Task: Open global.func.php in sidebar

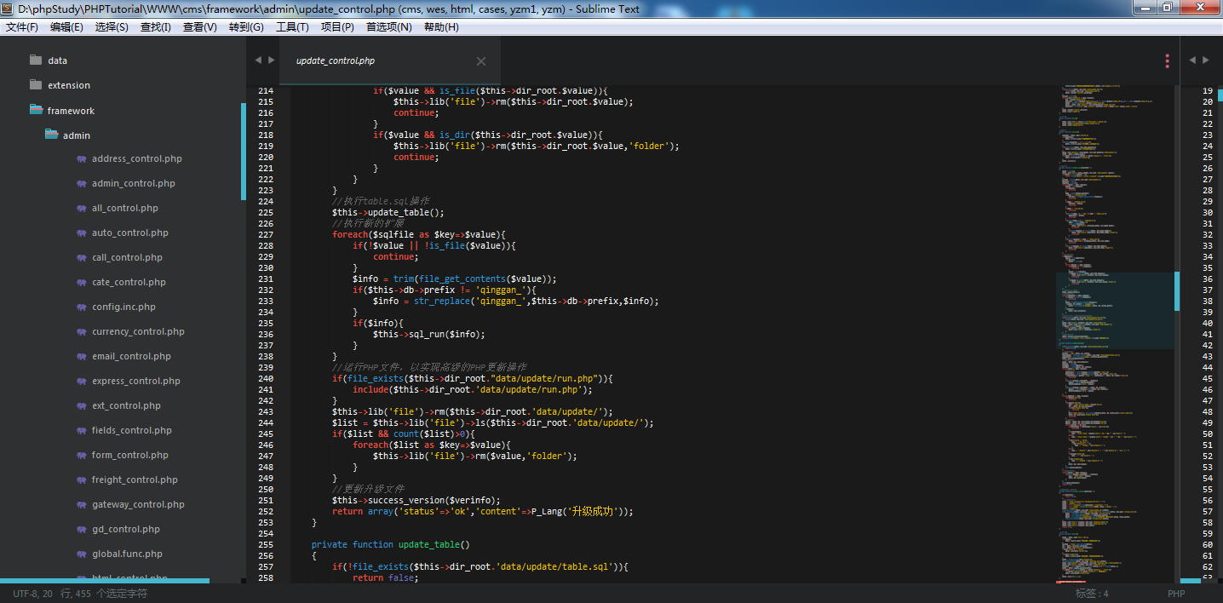Action: pos(127,554)
